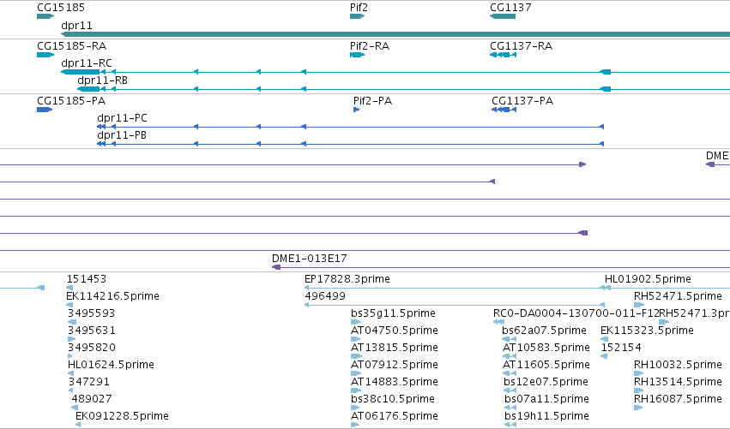Select EK114216.5prime EST
Viewport: 730px width, 429px height.
[x=69, y=305]
